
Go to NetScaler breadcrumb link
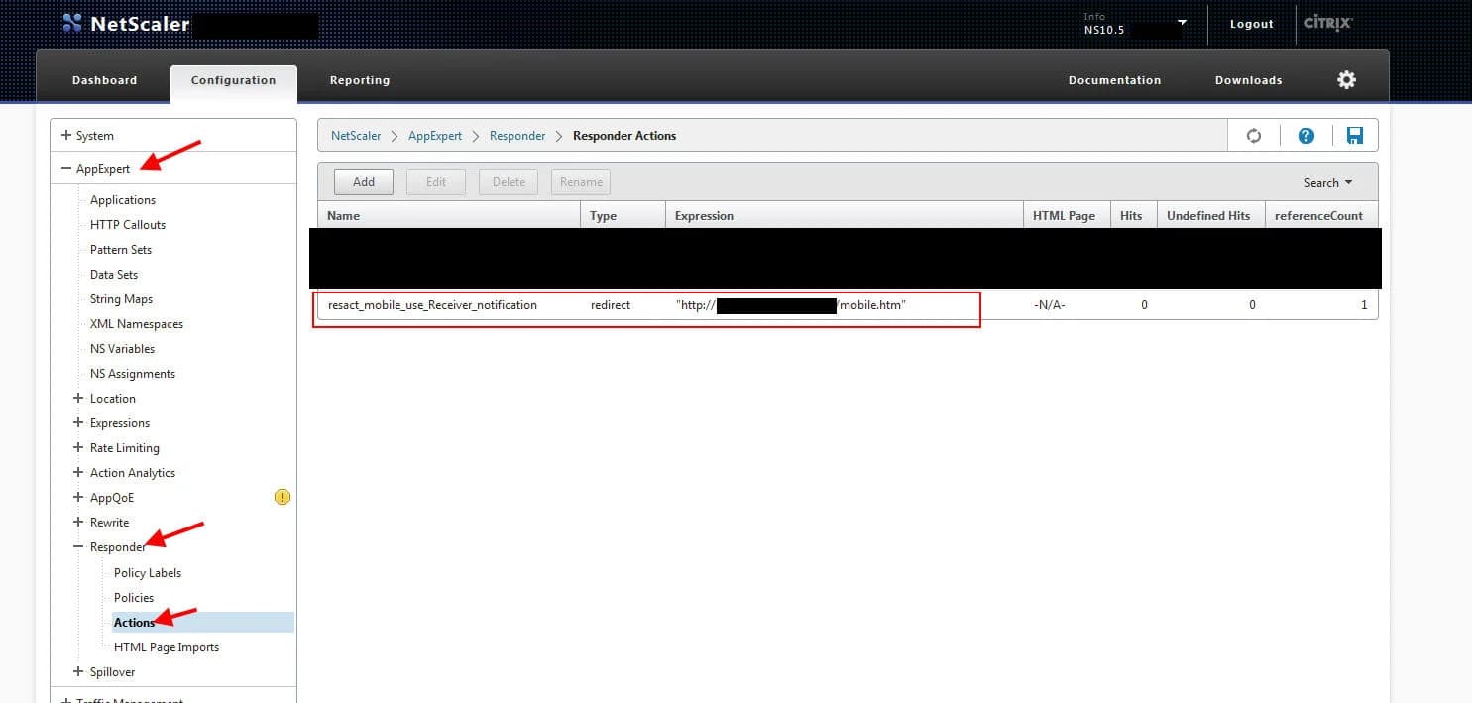coord(356,136)
